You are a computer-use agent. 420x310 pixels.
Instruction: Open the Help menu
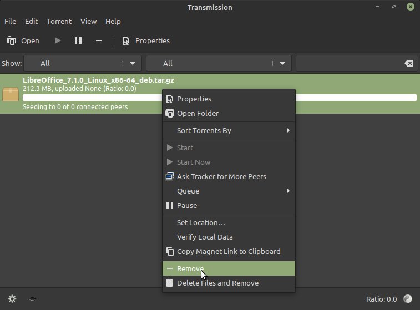click(x=113, y=22)
